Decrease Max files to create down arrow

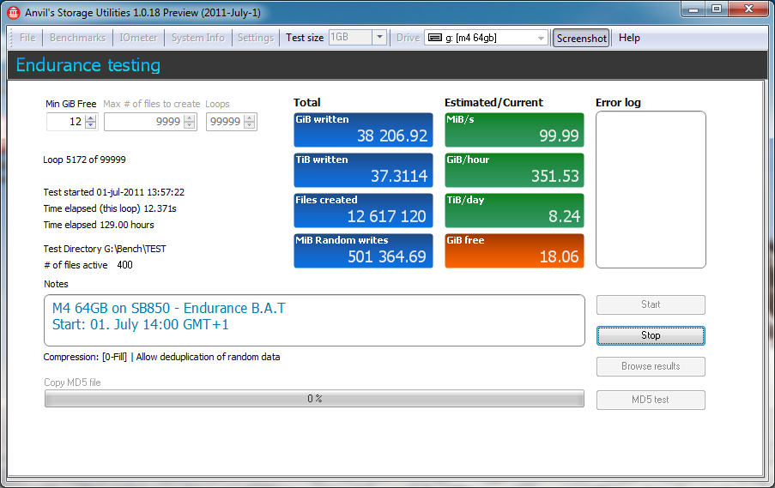coord(190,125)
